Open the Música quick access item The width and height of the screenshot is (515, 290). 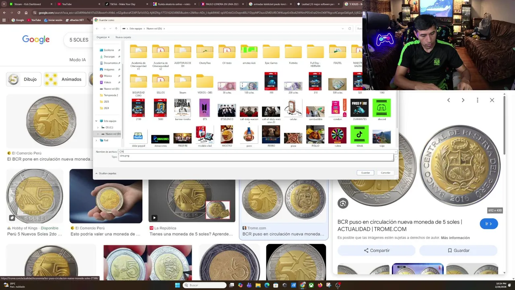[108, 76]
